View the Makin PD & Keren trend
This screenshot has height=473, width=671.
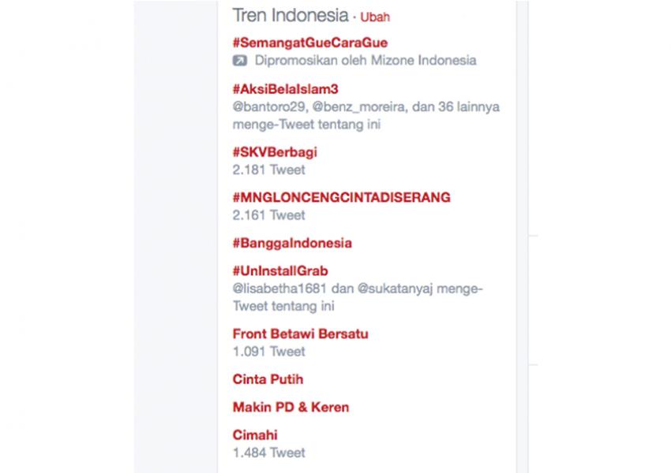tap(291, 407)
